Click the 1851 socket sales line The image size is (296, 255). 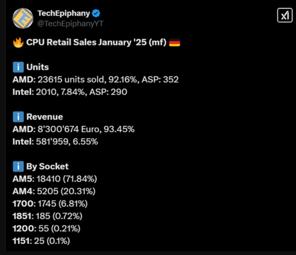(47, 216)
